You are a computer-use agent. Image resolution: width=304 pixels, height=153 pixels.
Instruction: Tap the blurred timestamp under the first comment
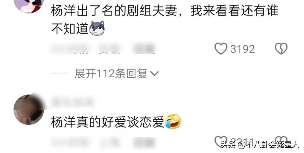(70, 48)
